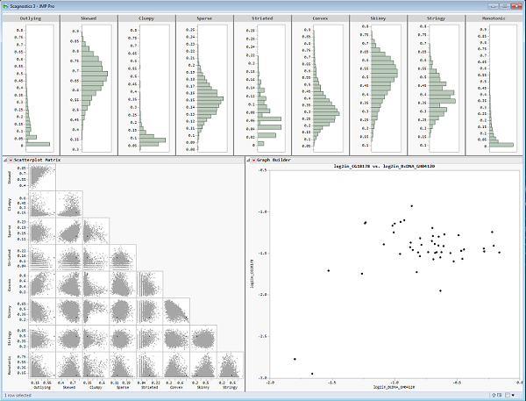Click the Scatterplot Matrix red triangle menu

(x=9, y=160)
